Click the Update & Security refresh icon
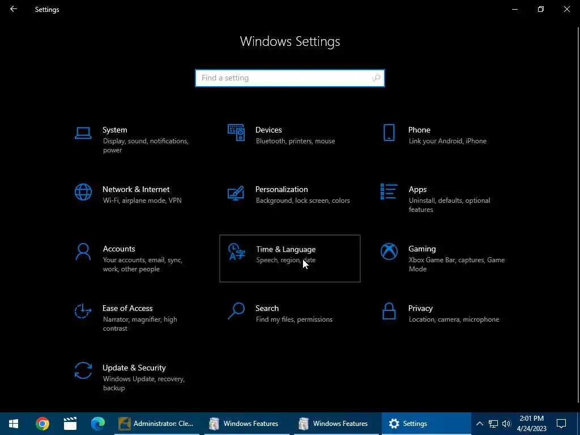Screen dimensions: 580x435 click(x=83, y=370)
